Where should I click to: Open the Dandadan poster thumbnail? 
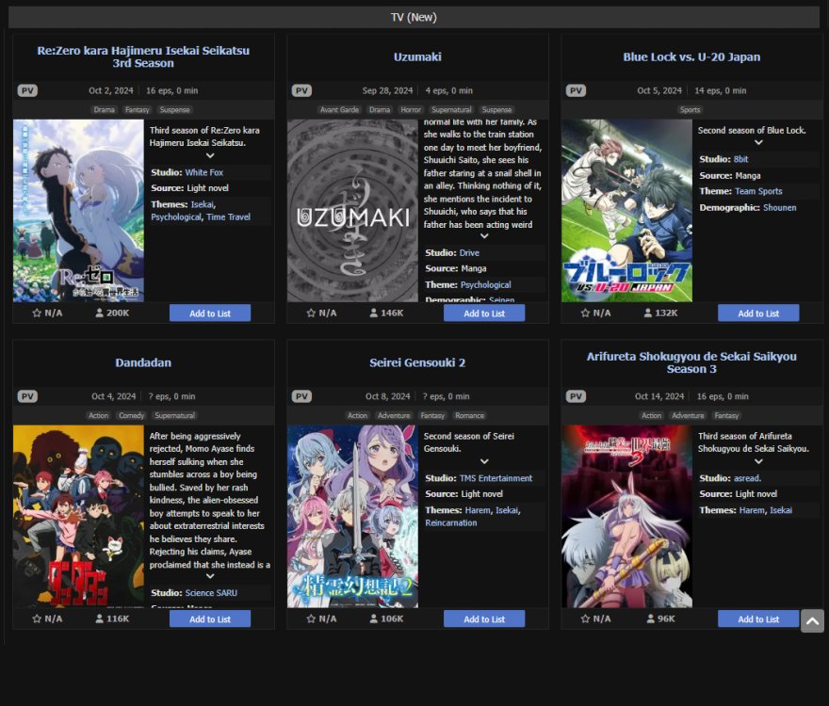pyautogui.click(x=78, y=517)
